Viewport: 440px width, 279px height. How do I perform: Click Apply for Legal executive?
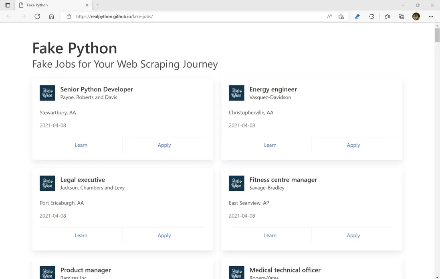164,235
